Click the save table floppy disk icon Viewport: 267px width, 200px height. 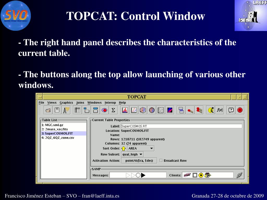click(57, 110)
